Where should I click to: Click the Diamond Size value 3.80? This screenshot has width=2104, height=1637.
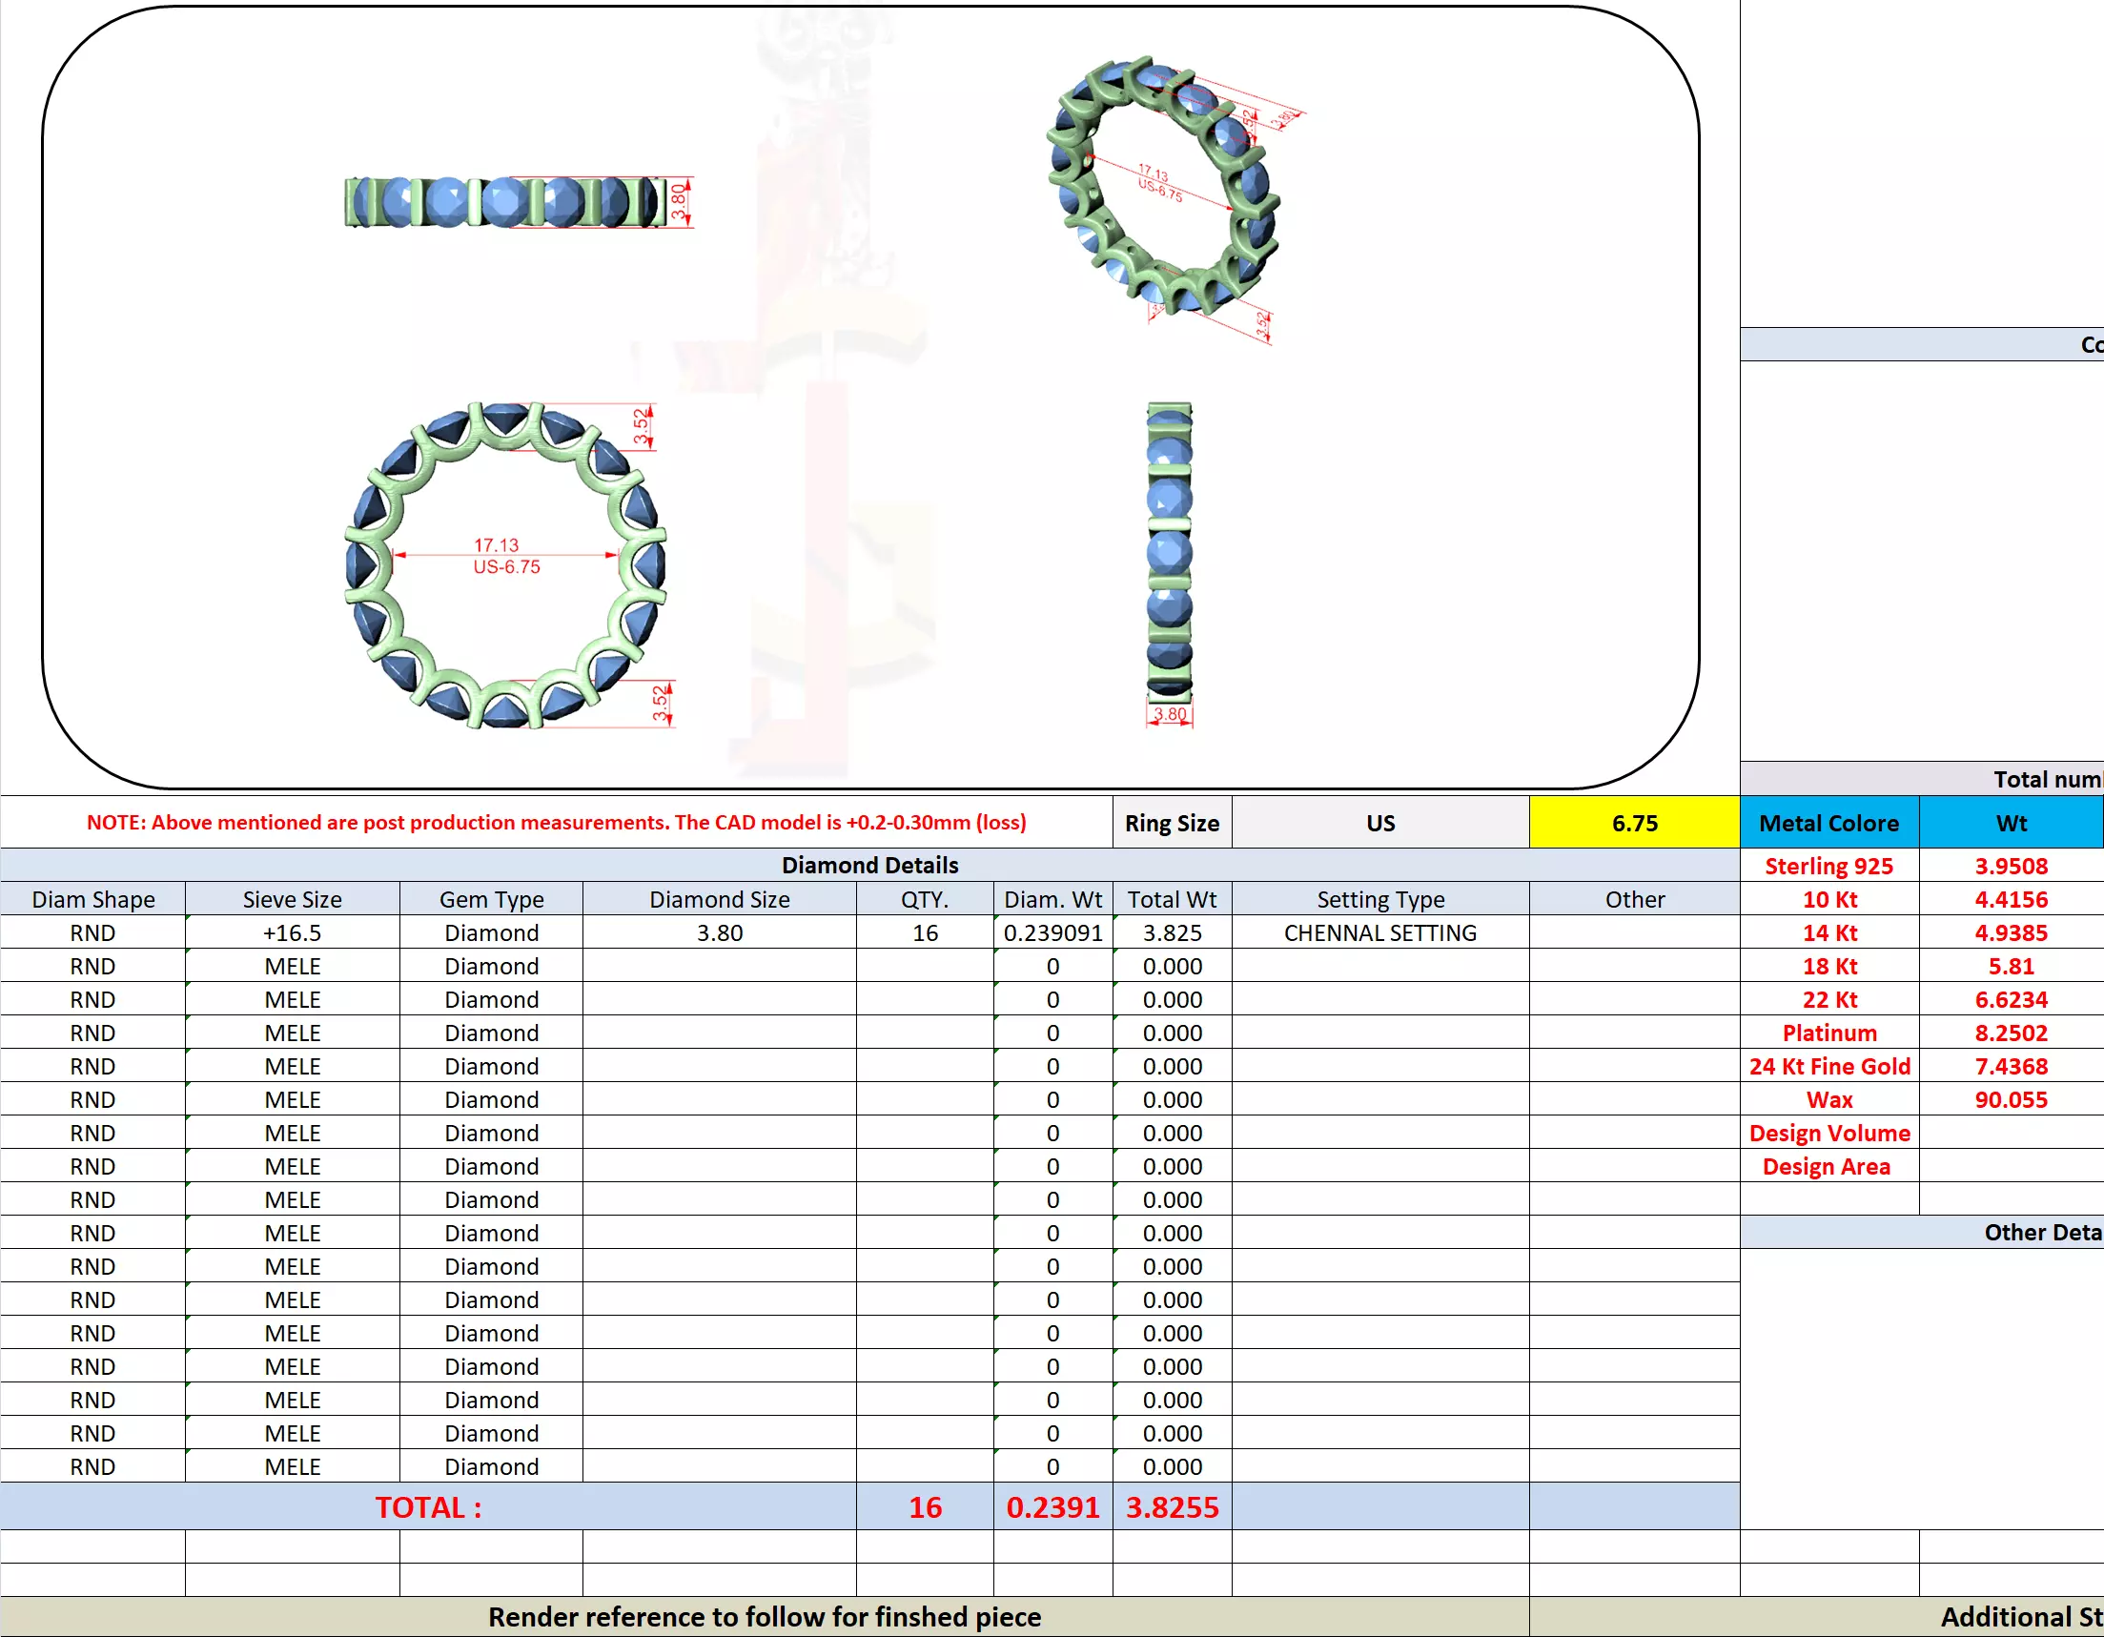point(719,932)
